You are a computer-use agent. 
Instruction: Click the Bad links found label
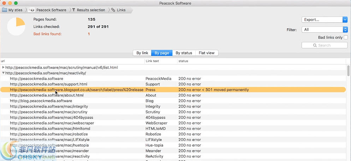point(47,34)
